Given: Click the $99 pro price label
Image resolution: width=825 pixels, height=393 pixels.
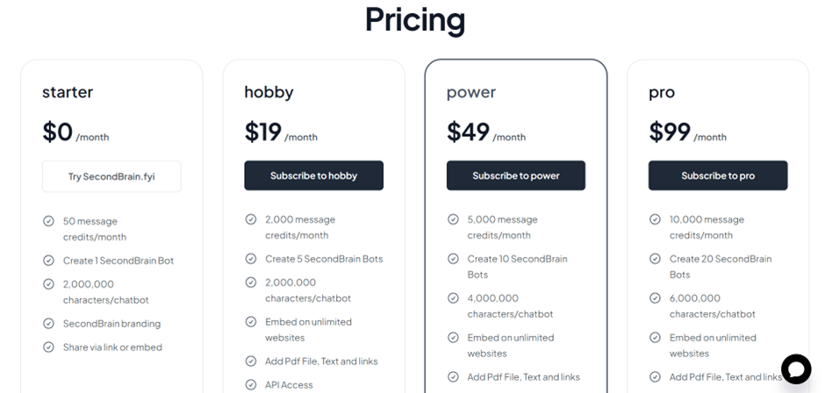Looking at the screenshot, I should tap(670, 132).
